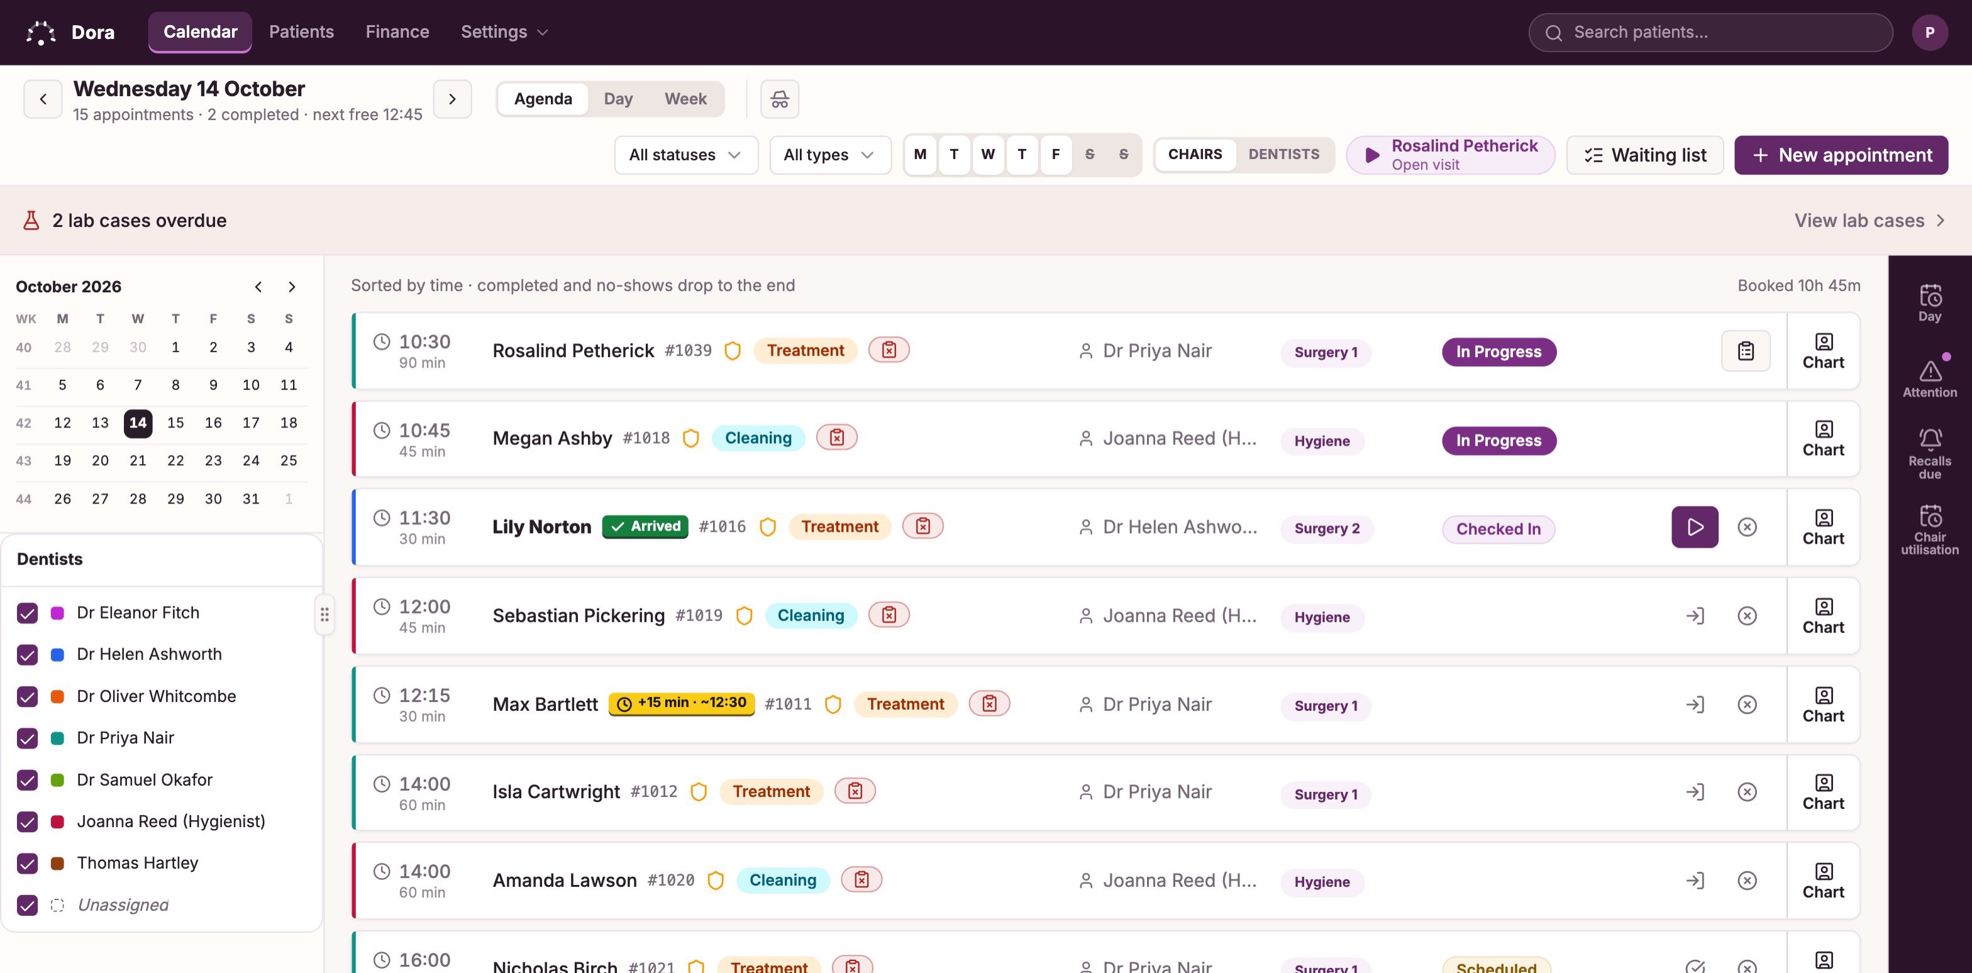The height and width of the screenshot is (973, 1972).
Task: Open Chart for Max Bartlett
Action: 1823,705
